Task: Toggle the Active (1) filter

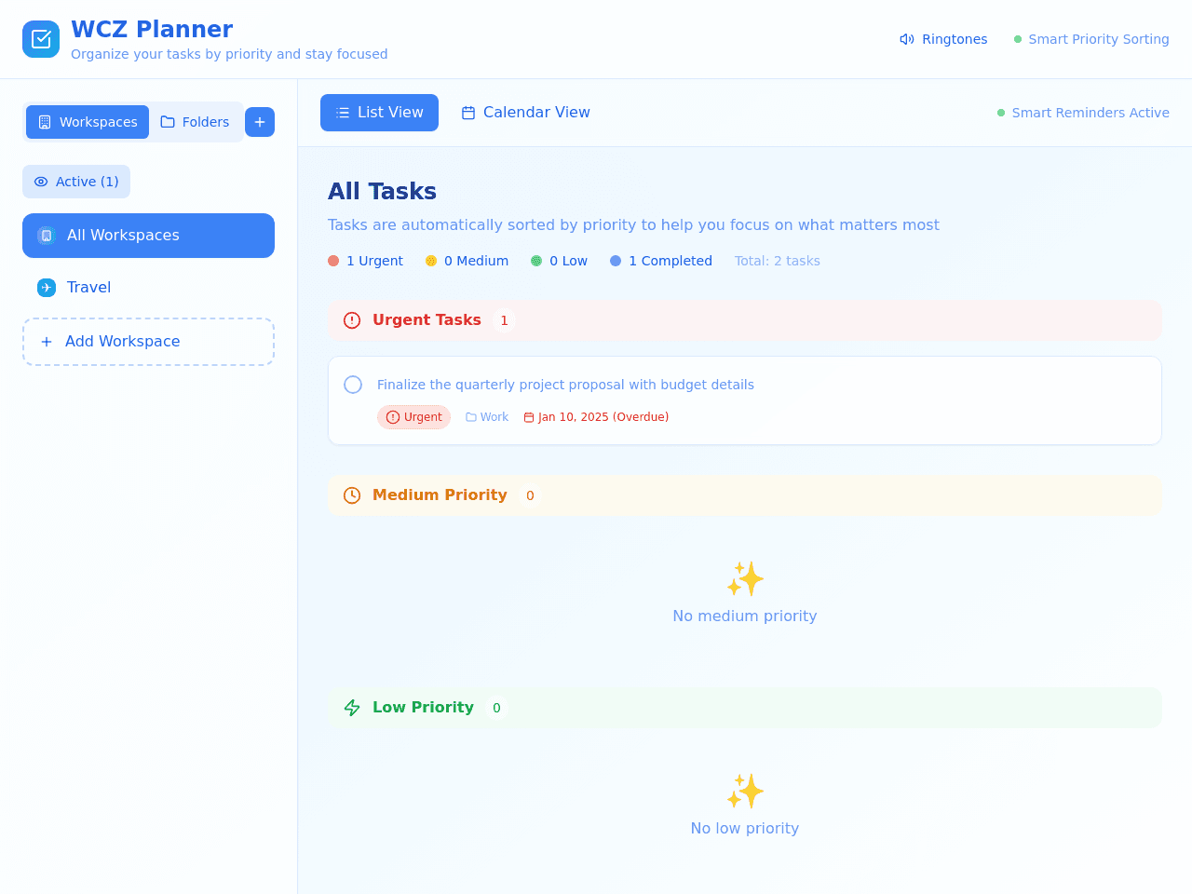Action: click(x=76, y=182)
